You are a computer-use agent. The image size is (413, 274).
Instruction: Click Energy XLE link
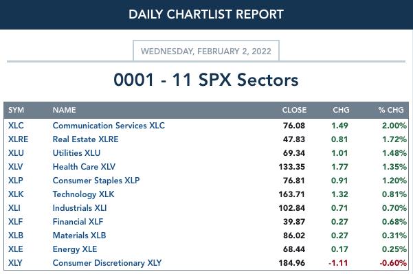coord(75,249)
